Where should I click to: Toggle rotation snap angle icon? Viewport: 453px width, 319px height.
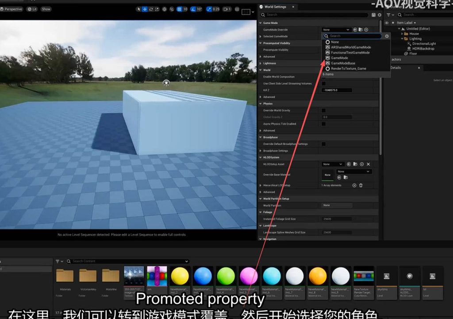[x=193, y=9]
